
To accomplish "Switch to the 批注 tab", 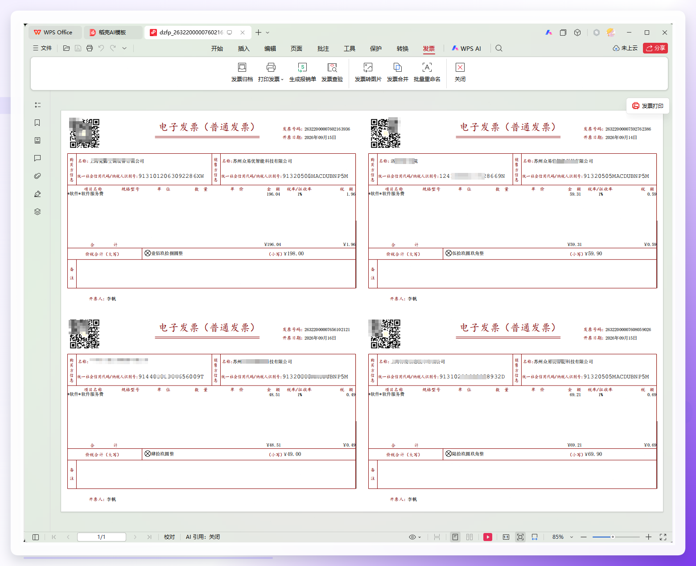I will 323,49.
